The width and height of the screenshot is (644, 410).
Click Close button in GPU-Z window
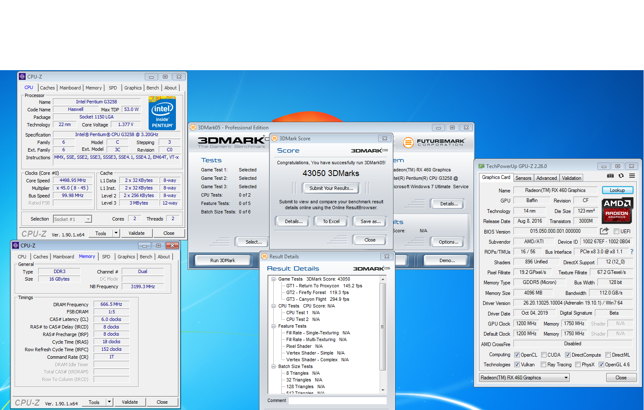click(621, 378)
